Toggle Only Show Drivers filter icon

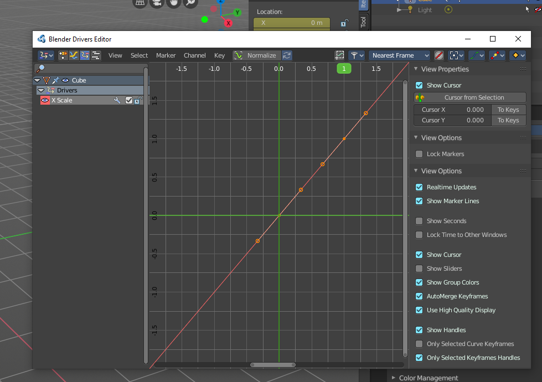[85, 55]
